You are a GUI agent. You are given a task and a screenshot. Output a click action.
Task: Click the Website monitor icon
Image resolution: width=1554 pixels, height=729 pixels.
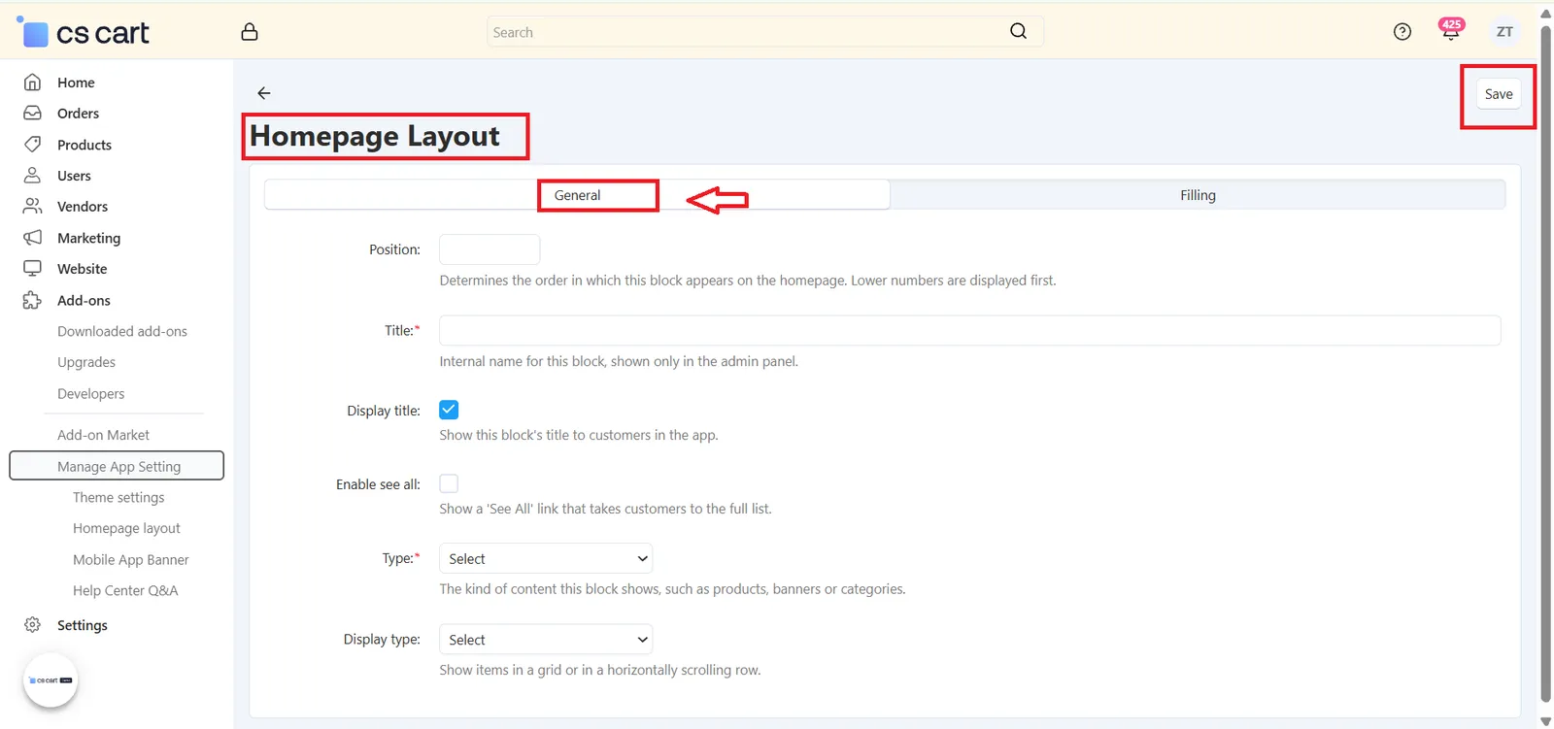click(x=32, y=269)
